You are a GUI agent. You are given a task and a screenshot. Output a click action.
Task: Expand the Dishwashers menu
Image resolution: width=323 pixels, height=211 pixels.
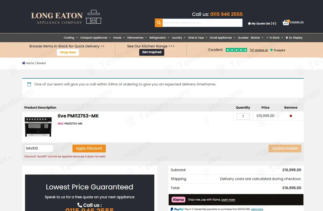click(x=137, y=38)
